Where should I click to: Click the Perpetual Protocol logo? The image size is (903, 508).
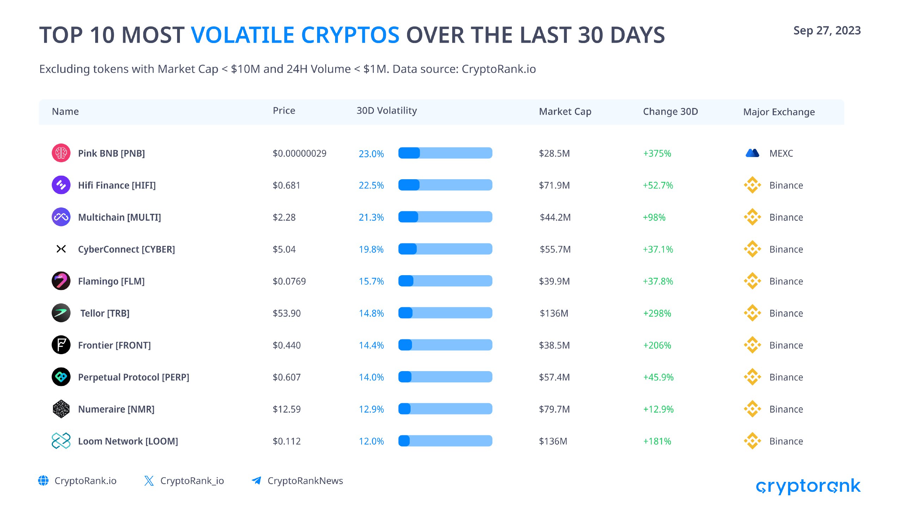click(x=61, y=377)
